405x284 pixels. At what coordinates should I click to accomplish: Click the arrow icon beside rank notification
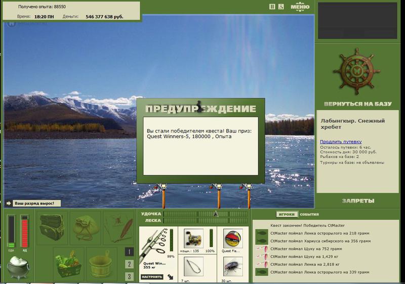[x=9, y=203]
